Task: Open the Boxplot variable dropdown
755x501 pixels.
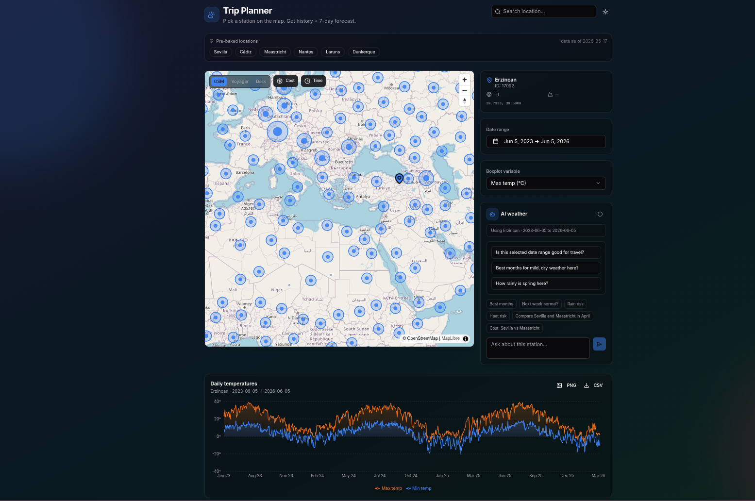Action: [x=546, y=183]
